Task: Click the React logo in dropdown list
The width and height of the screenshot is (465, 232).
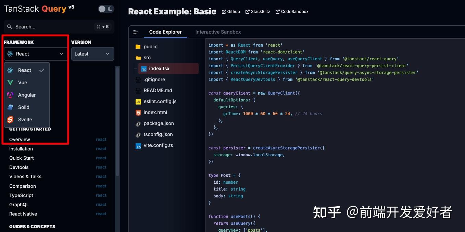Action: coord(11,70)
